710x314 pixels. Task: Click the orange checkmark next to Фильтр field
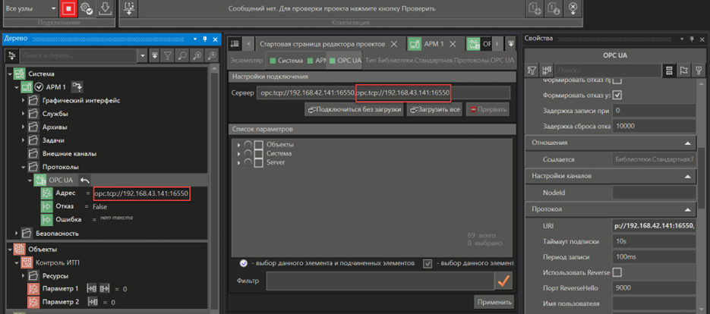[x=502, y=281]
